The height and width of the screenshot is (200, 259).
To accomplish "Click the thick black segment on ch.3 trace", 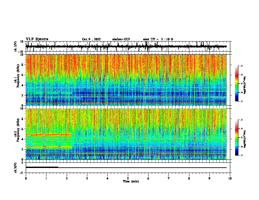I will 42,167.
